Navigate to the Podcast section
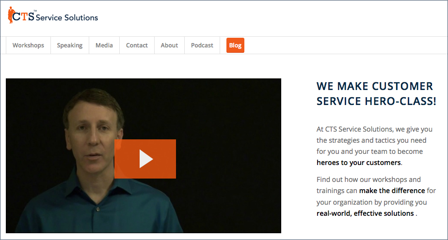 pyautogui.click(x=202, y=45)
